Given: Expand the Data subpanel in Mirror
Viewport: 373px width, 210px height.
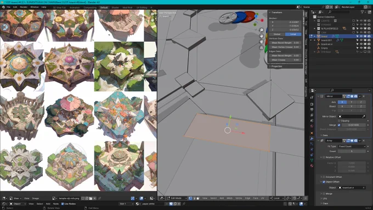Looking at the screenshot, I should (x=324, y=135).
